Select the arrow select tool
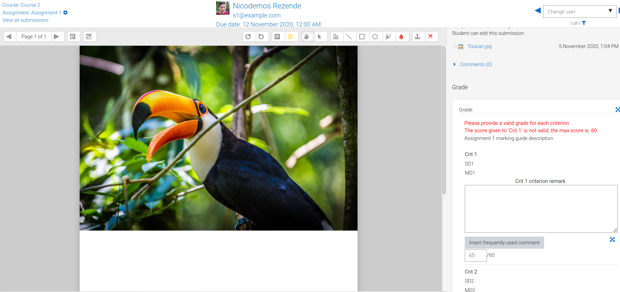Viewport: 620px width, 292px height. click(x=321, y=37)
